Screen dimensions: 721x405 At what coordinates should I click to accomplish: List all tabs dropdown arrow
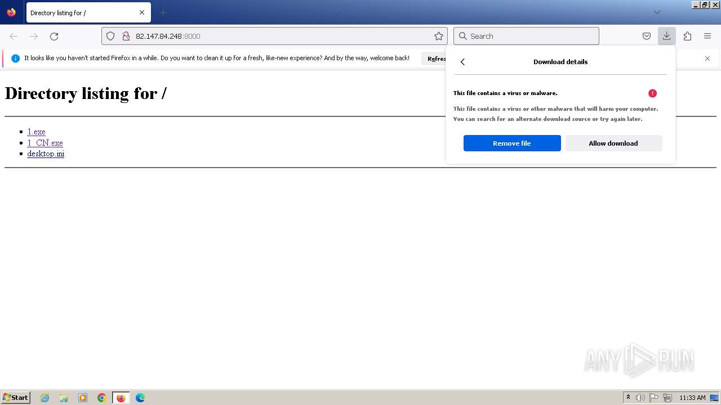657,12
